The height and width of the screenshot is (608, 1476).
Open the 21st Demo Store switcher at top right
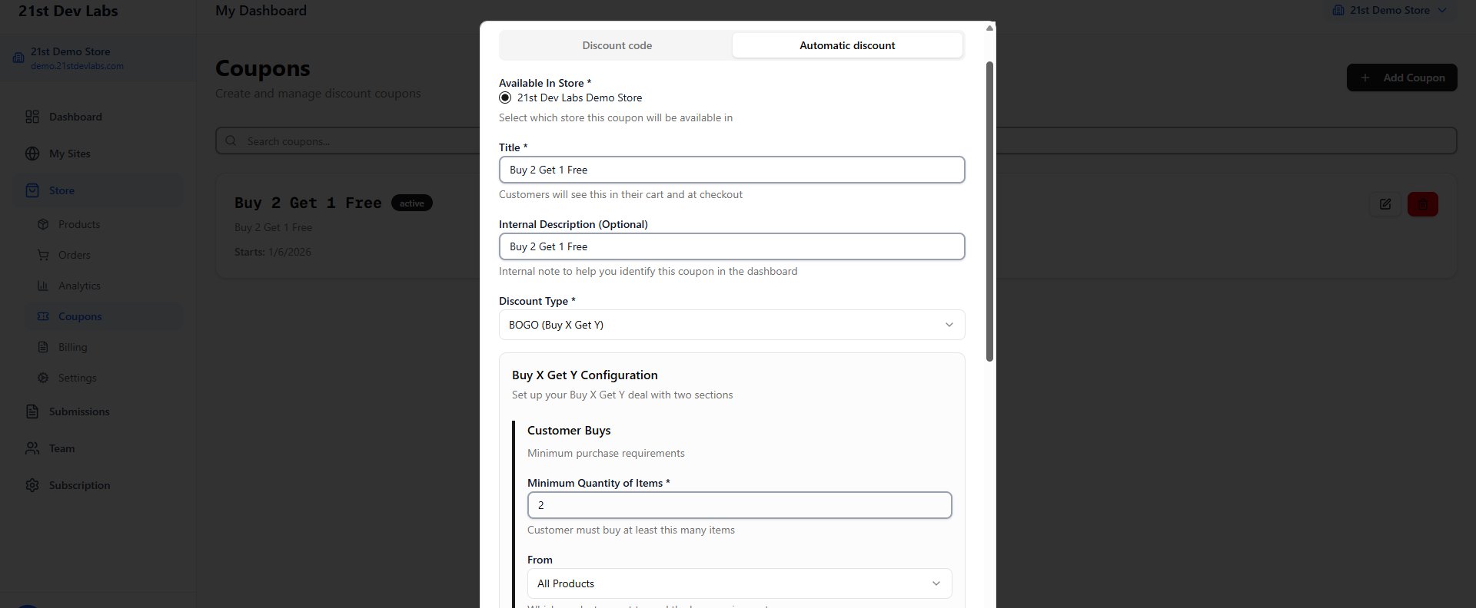(x=1390, y=11)
